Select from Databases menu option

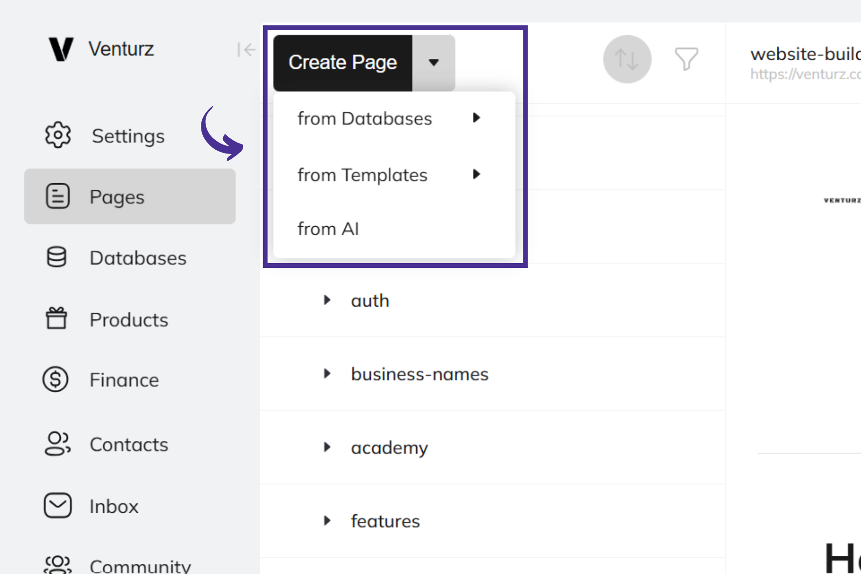(364, 119)
